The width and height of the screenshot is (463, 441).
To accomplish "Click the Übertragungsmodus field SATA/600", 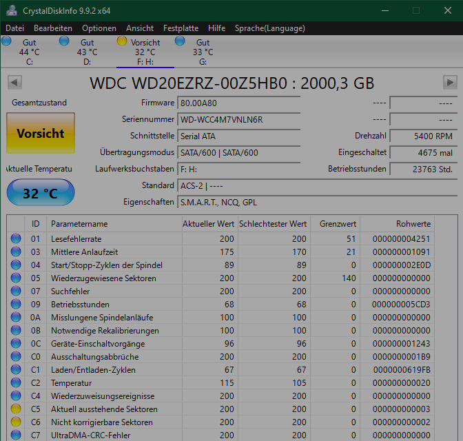I will click(238, 153).
